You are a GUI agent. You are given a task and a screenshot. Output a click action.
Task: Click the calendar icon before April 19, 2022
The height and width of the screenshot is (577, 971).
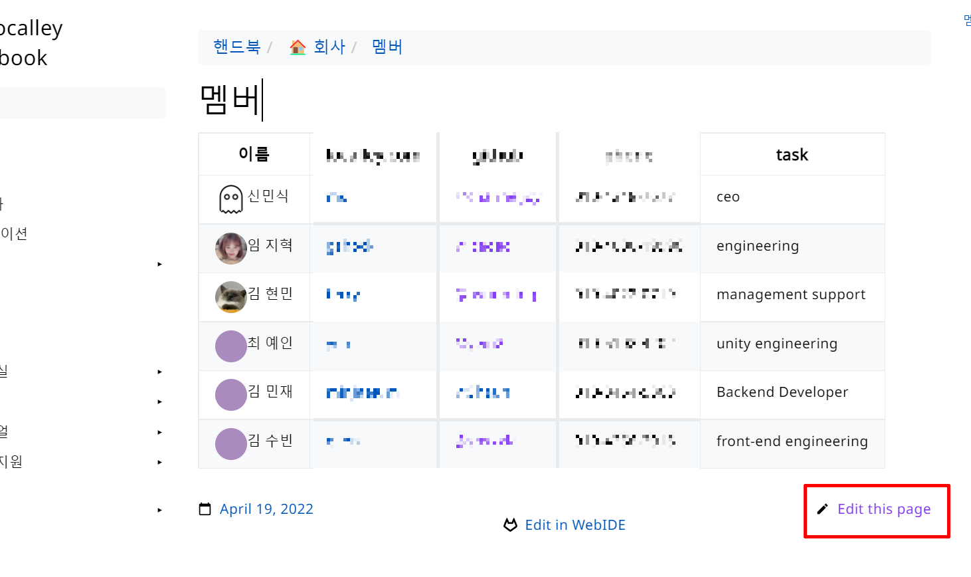pyautogui.click(x=205, y=509)
